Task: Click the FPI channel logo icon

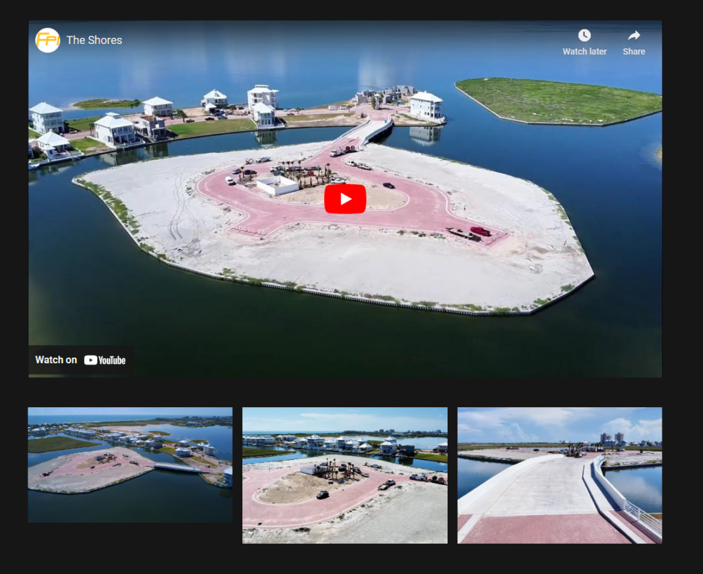Action: pyautogui.click(x=47, y=41)
